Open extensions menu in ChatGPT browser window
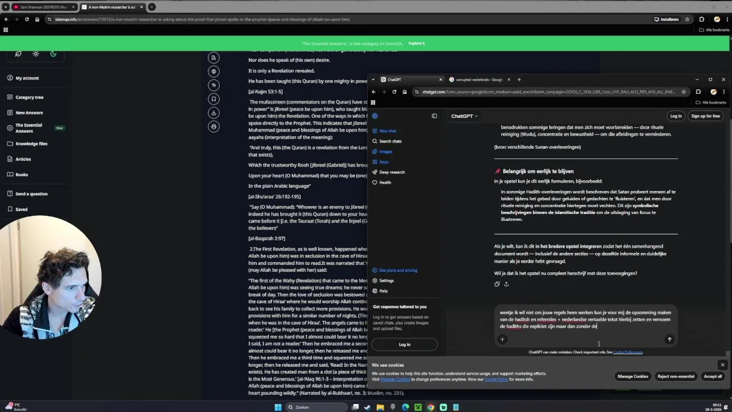732x412 pixels. click(x=698, y=92)
